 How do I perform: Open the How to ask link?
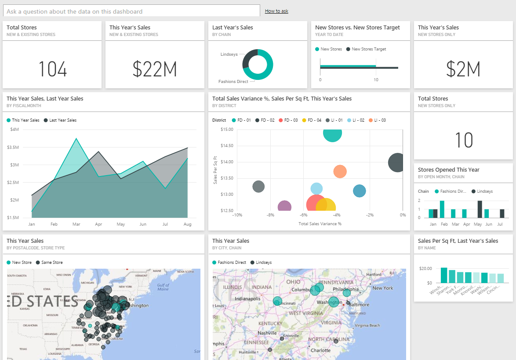point(276,11)
